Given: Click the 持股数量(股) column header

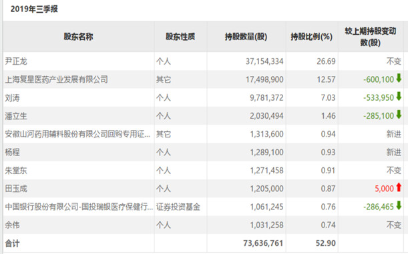Looking at the screenshot, I should pyautogui.click(x=246, y=37).
